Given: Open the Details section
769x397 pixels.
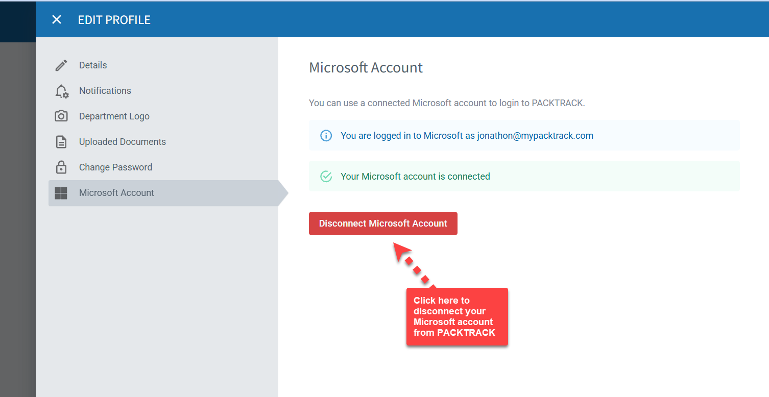Looking at the screenshot, I should [93, 65].
